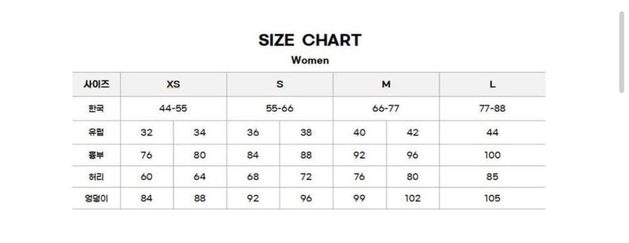Screen dimensions: 629x243
Task: Click the SIZE CHART title
Action: [x=310, y=40]
